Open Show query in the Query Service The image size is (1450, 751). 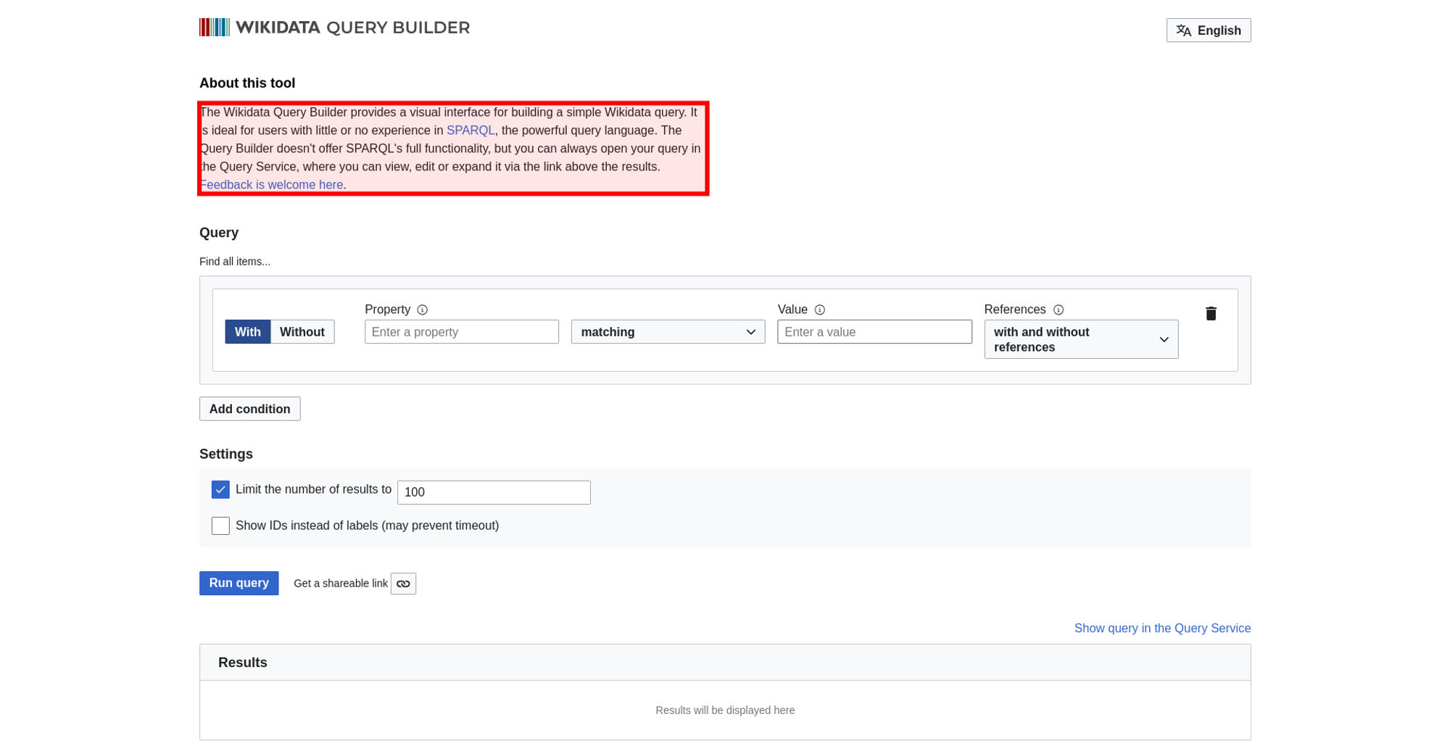1162,628
